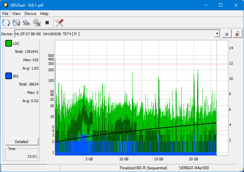Click the green LDC color swatch
Image resolution: width=244 pixels, height=172 pixels.
[x=9, y=43]
